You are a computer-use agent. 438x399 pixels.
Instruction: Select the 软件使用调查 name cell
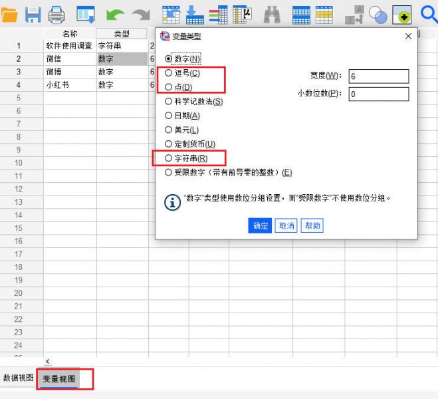point(70,46)
